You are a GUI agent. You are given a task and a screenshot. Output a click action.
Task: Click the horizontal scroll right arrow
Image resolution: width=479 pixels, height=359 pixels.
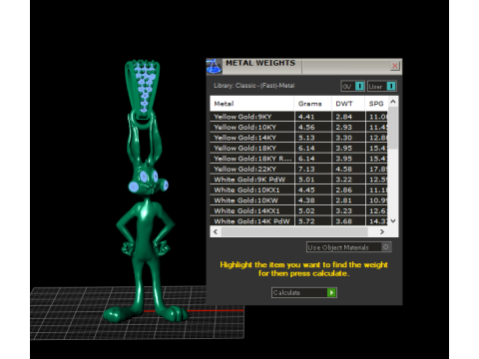(382, 231)
